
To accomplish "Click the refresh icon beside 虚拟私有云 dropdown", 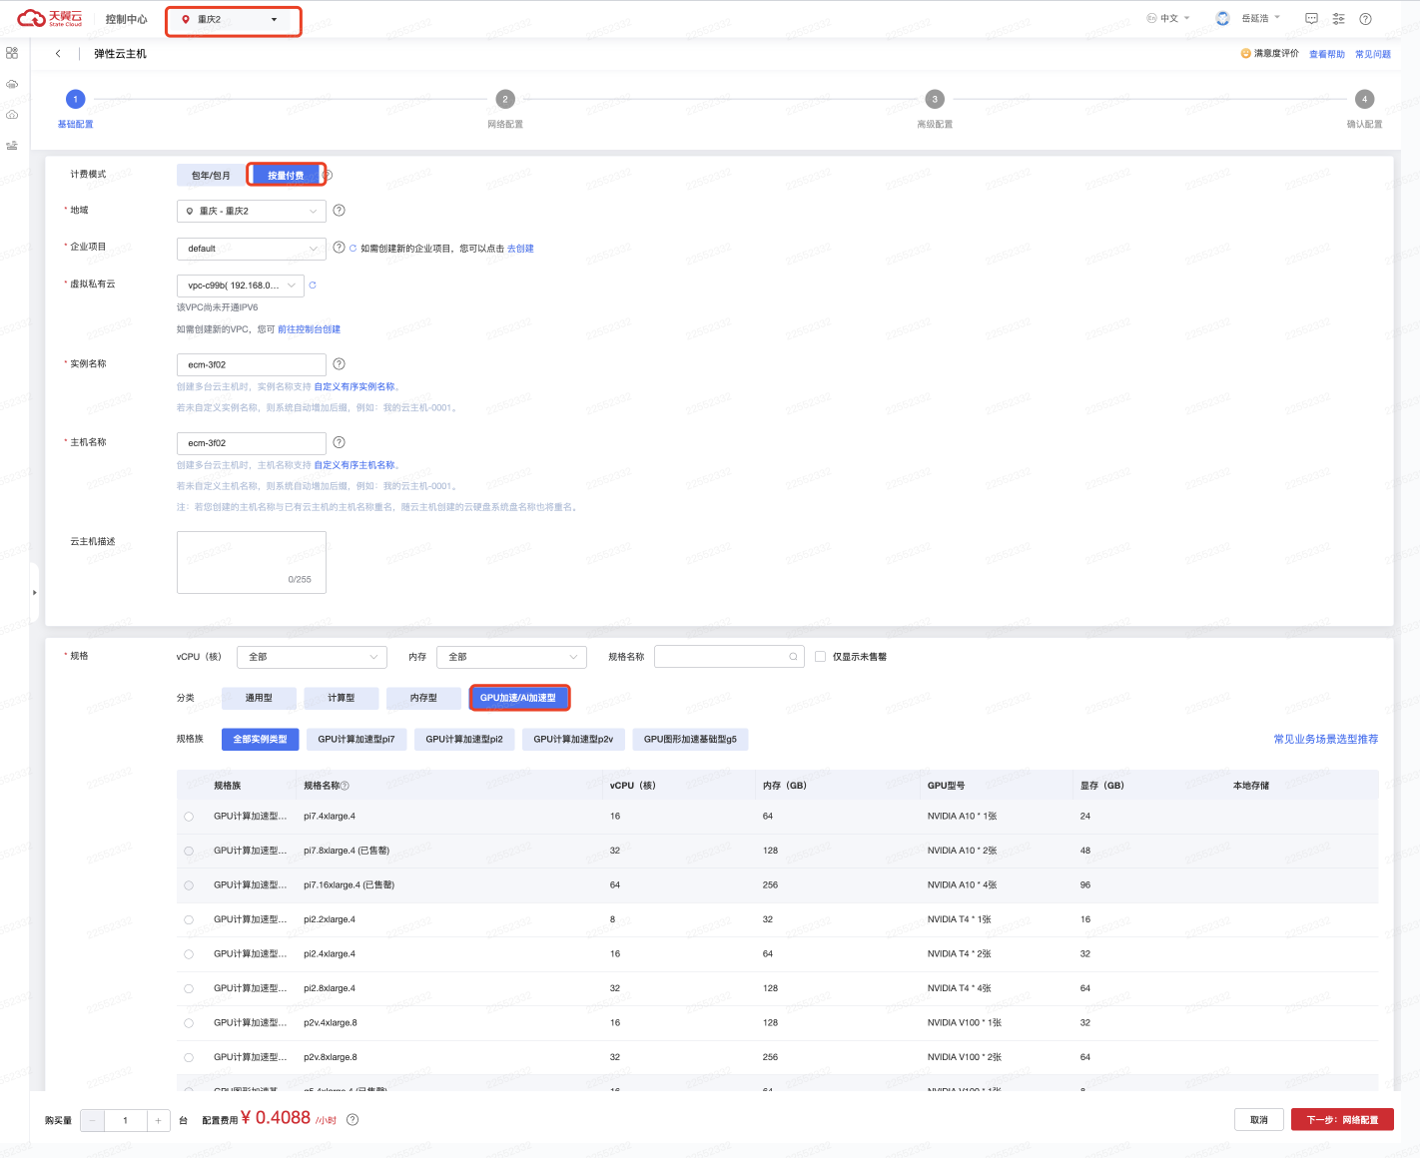I will [313, 286].
